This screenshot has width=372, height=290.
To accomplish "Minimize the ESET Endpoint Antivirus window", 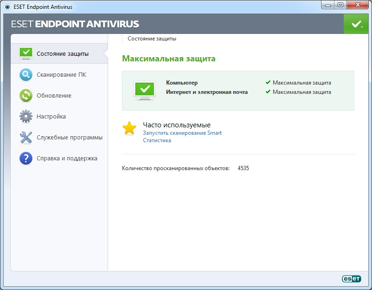I will [x=328, y=5].
